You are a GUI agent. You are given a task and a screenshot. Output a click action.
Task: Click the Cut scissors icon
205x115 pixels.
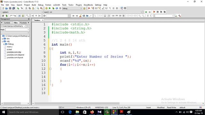(26, 8)
